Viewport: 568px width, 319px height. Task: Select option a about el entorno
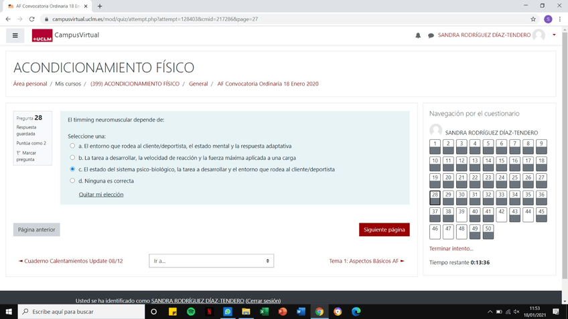72,146
